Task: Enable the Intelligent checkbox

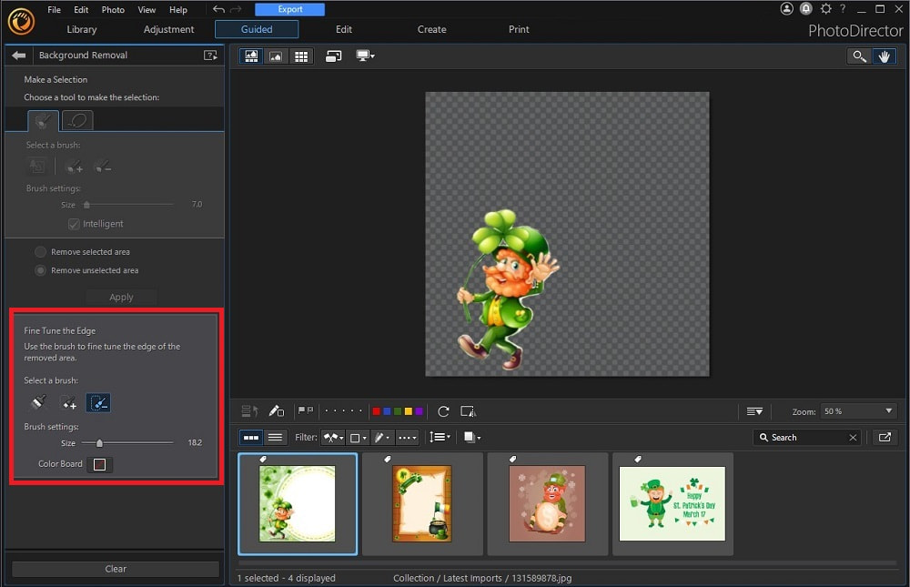Action: [x=72, y=224]
